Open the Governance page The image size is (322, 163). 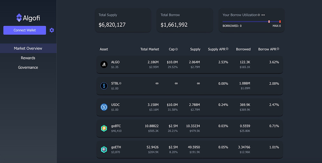pyautogui.click(x=28, y=68)
